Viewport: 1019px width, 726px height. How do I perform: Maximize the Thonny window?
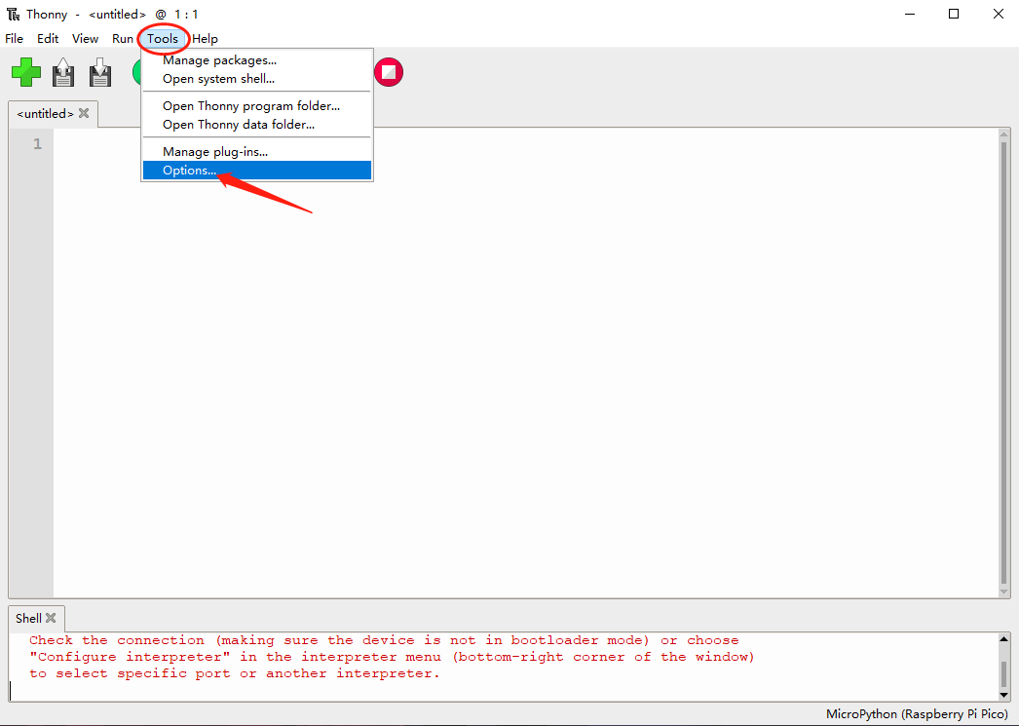954,14
